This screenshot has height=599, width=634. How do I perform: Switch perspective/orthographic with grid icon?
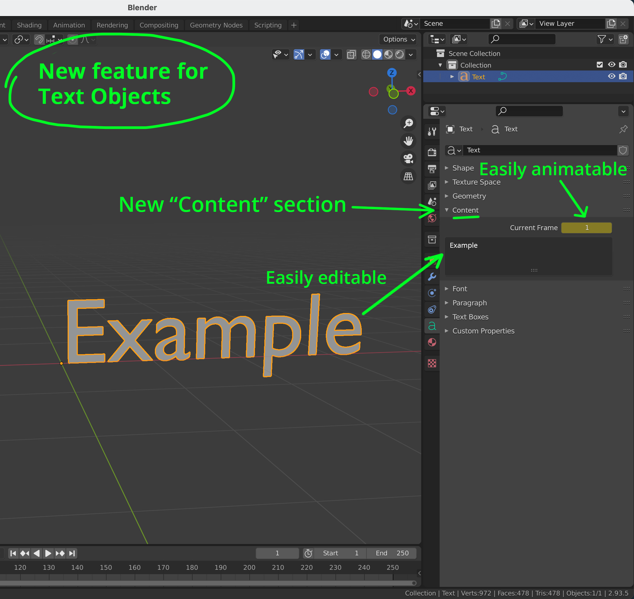[x=408, y=176]
